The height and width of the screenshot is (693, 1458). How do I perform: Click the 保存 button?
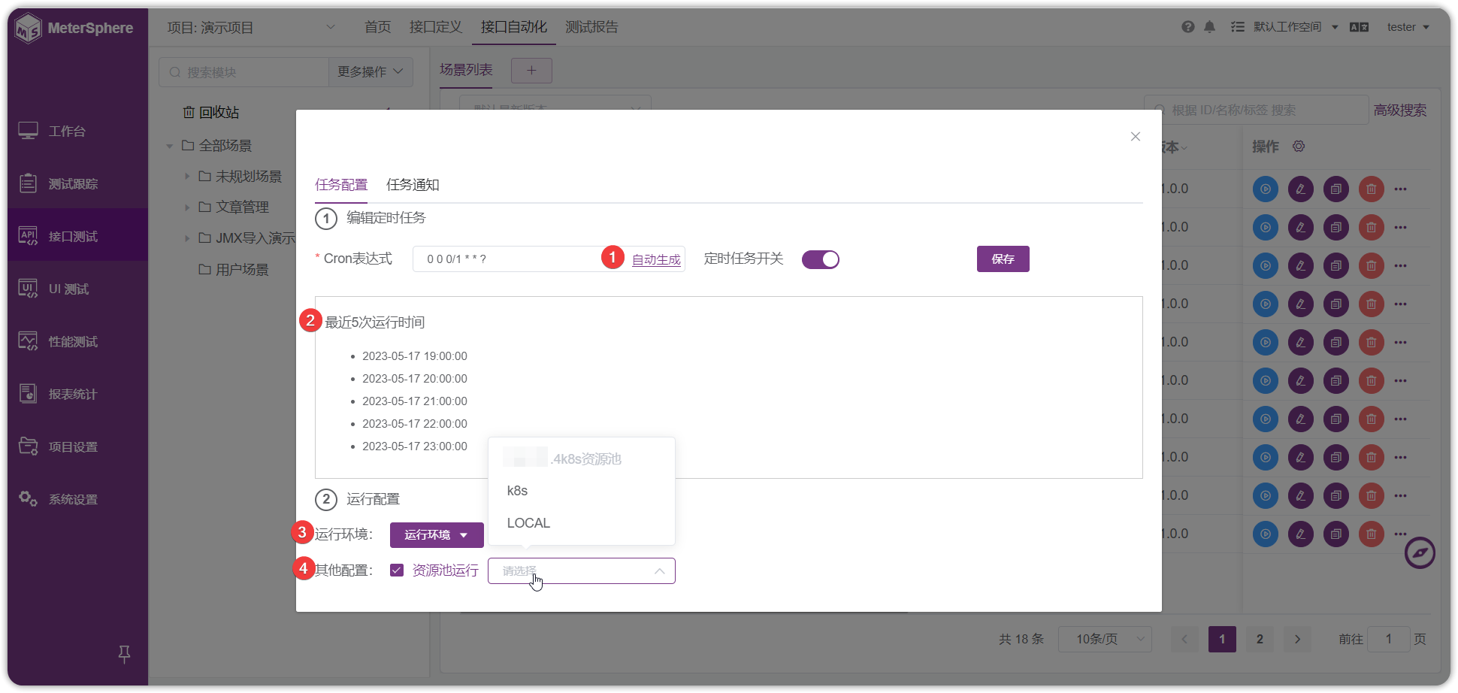[1003, 259]
